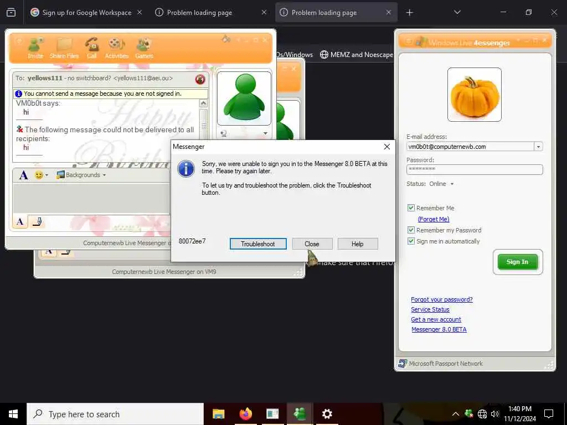Click Help in Messenger dialog

358,244
